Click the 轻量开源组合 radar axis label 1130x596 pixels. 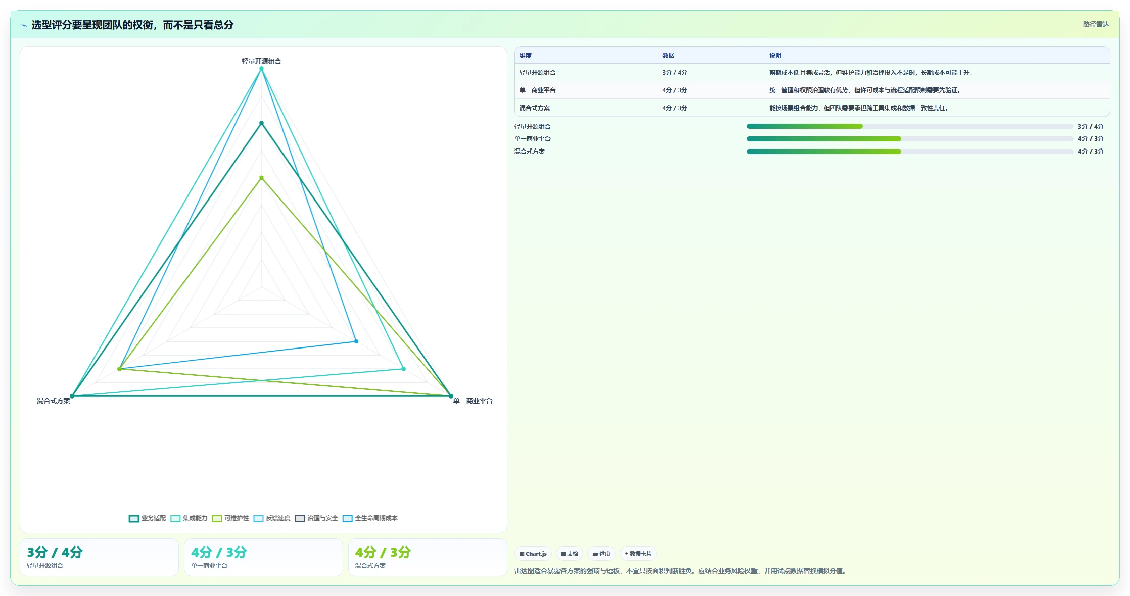tap(261, 61)
